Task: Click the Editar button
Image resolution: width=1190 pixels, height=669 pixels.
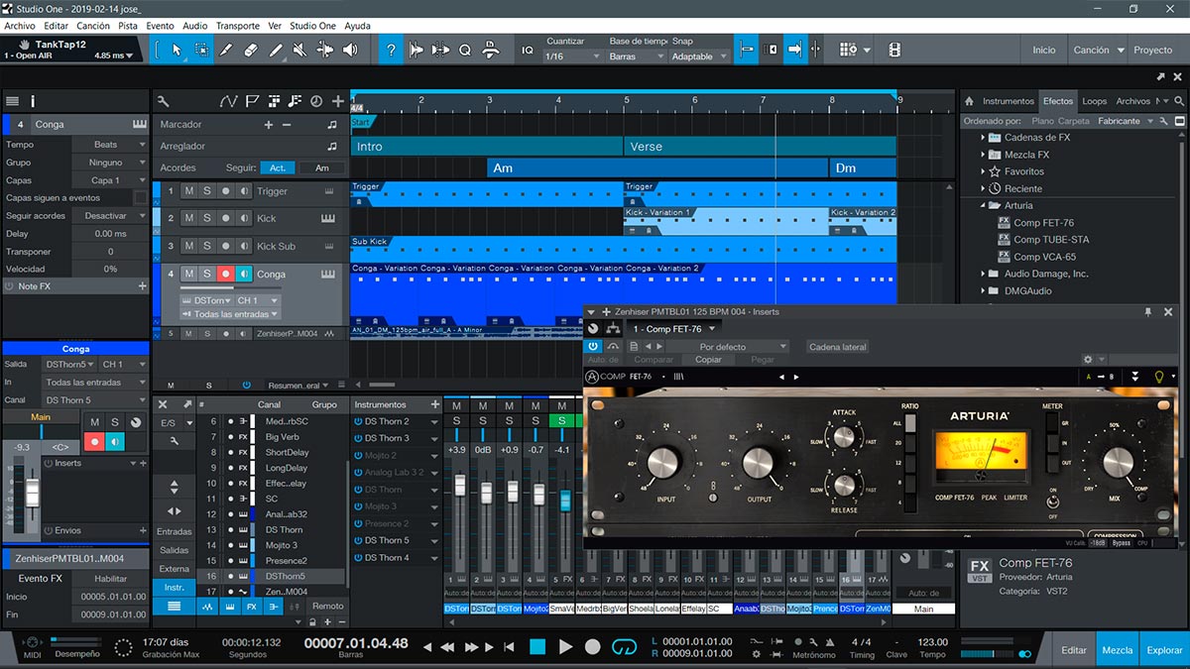Action: coord(1074,650)
